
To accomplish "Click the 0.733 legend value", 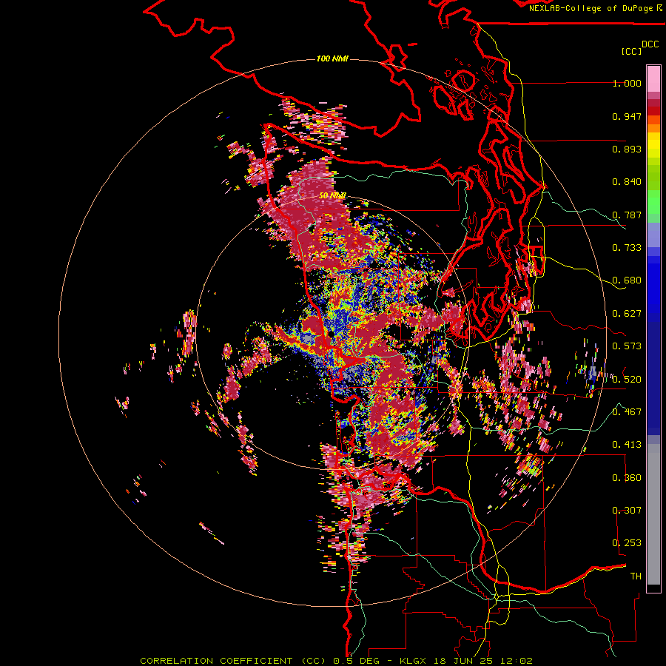I will point(627,248).
